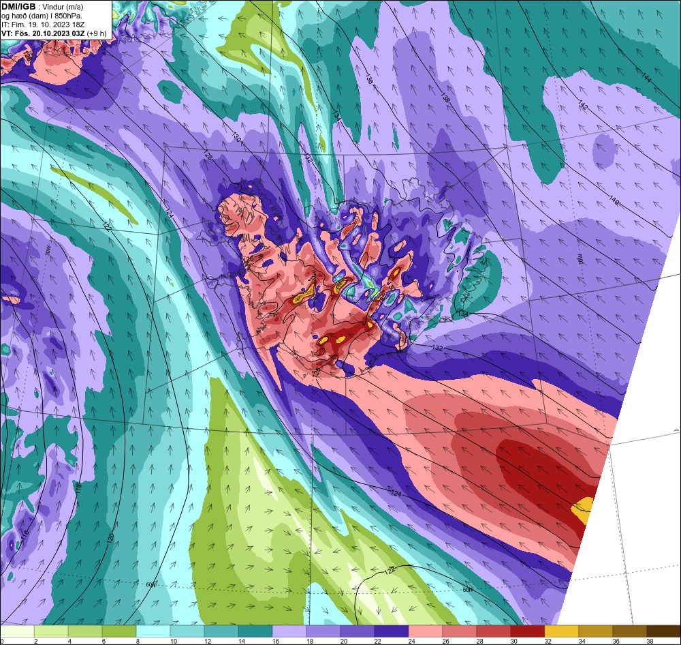The width and height of the screenshot is (681, 645).
Task: Click the legend scale label "2"
Action: click(36, 641)
